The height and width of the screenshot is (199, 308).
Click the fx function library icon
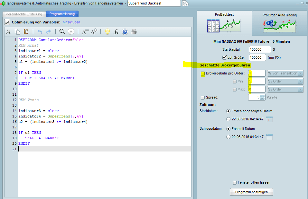116,32
